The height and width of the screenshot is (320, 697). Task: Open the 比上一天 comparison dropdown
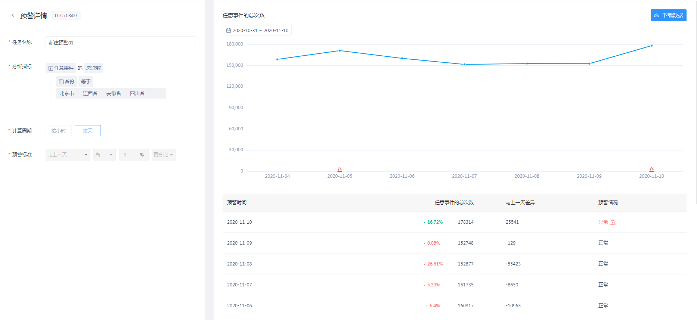click(x=68, y=155)
